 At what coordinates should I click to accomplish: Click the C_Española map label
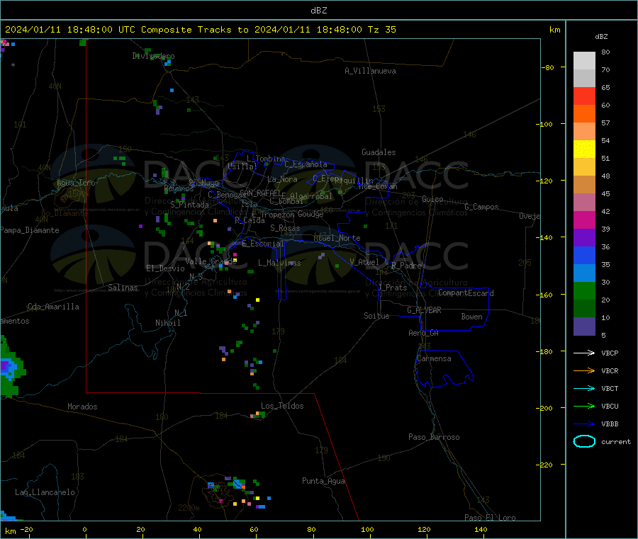(x=306, y=164)
